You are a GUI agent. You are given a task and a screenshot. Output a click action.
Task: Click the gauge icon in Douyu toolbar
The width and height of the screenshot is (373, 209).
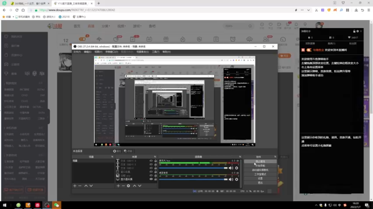coord(283,39)
